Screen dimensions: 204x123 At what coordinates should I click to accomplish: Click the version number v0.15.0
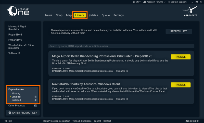pyautogui.click(x=8, y=121)
